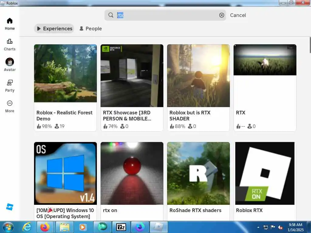Open the Avatar page

pos(9,65)
